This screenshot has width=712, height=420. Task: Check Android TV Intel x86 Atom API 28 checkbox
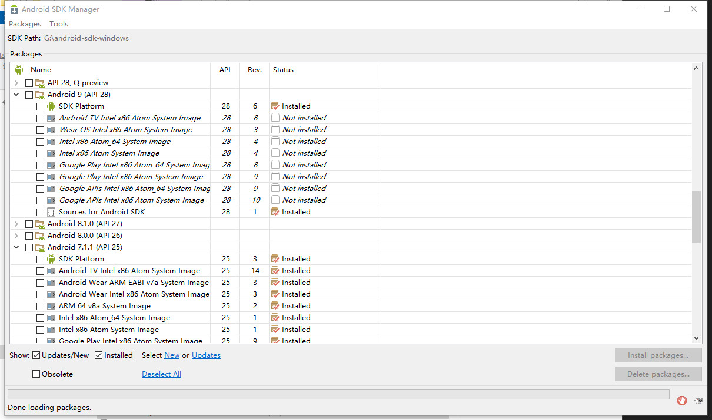tap(40, 118)
